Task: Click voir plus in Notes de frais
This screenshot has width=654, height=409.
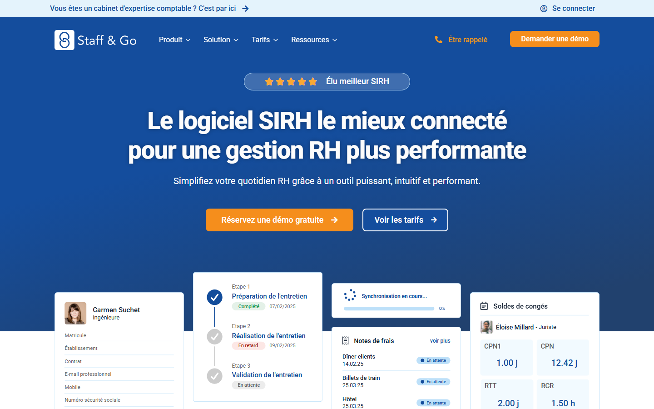Action: pos(440,341)
